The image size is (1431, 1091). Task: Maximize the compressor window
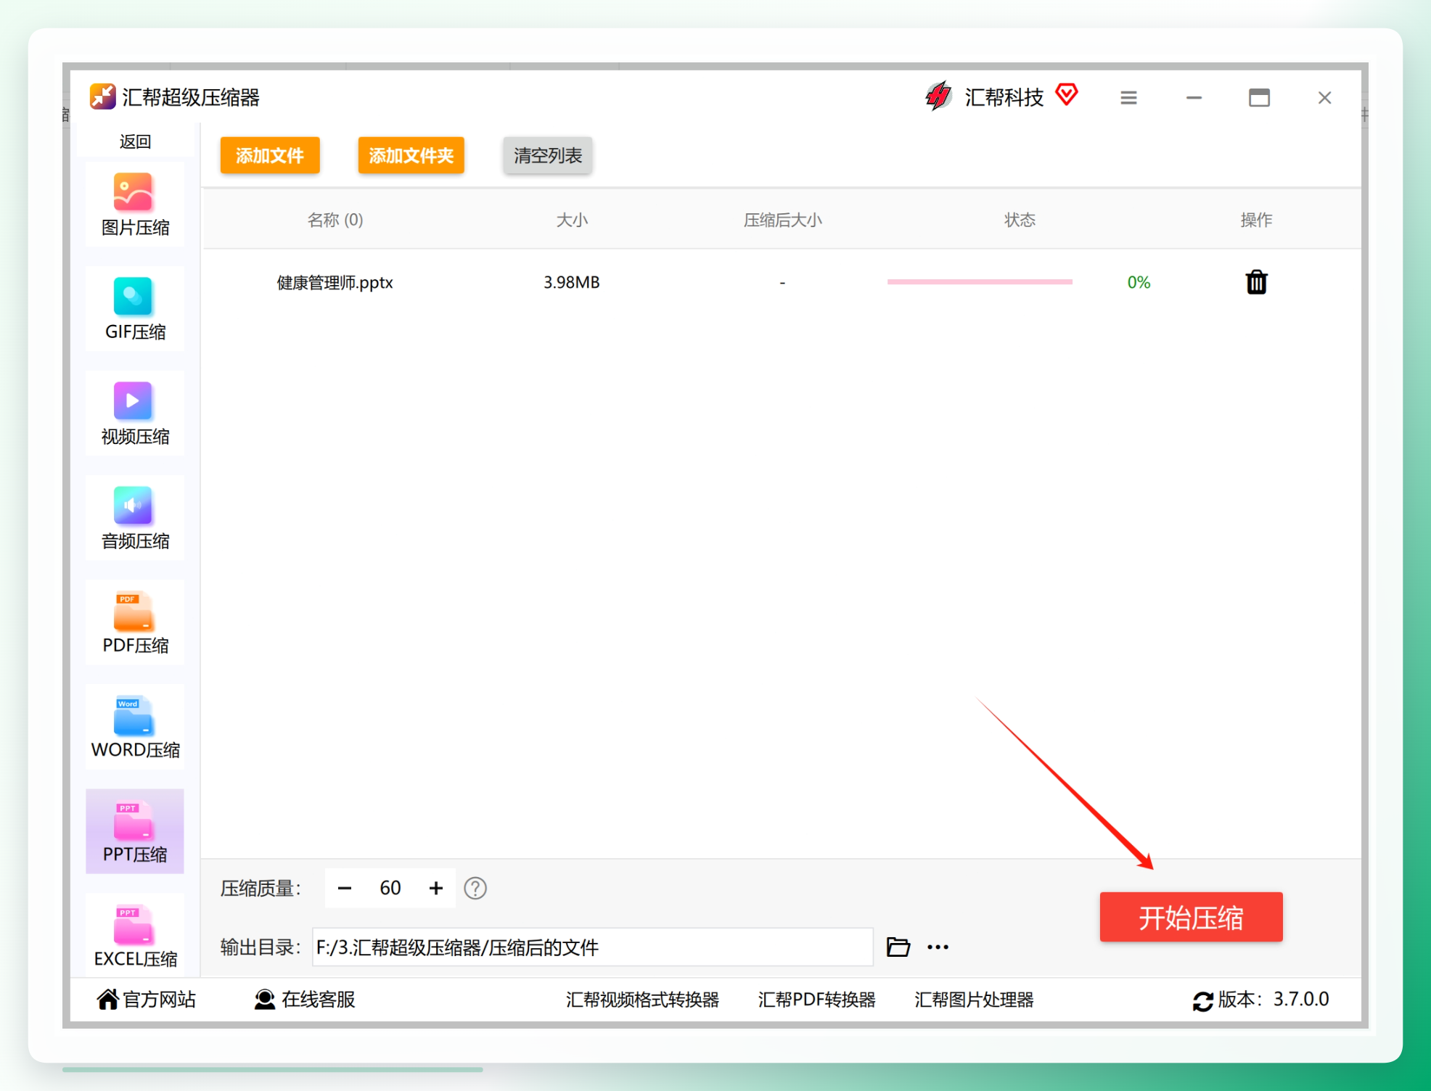pos(1259,98)
